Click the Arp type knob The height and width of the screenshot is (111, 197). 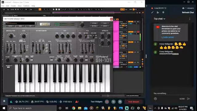(x=59, y=60)
